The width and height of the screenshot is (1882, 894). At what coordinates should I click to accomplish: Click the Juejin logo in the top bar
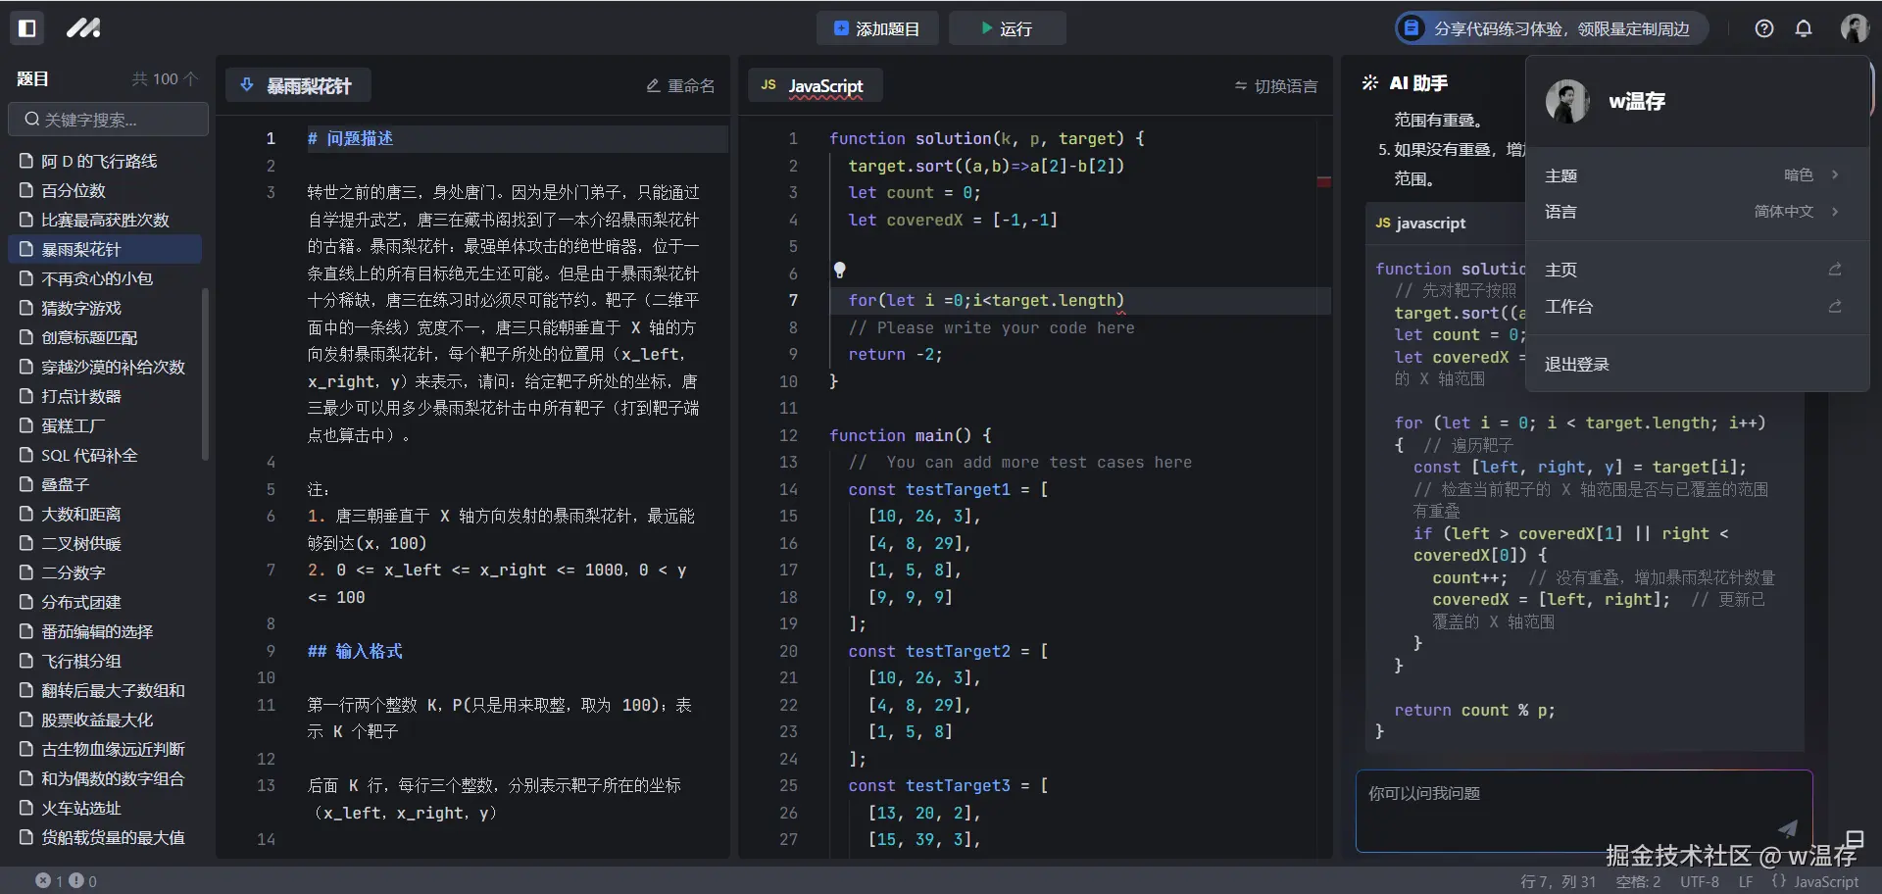click(x=83, y=27)
